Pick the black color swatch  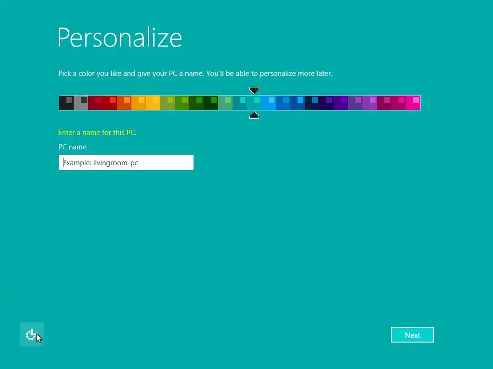point(66,103)
